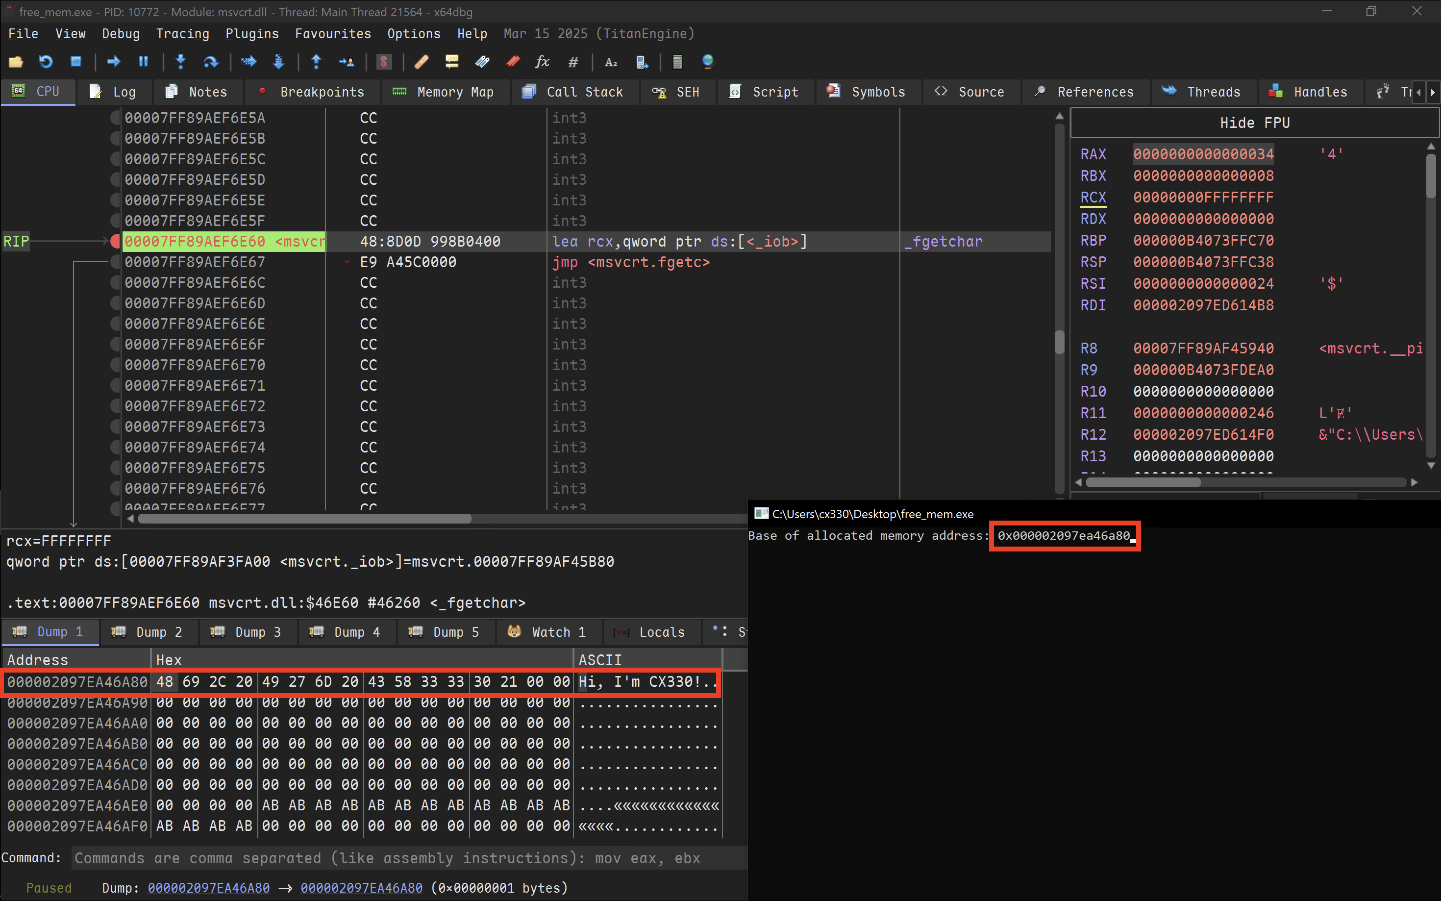This screenshot has height=901, width=1441.
Task: Switch to the Call Stack tab
Action: pyautogui.click(x=574, y=92)
